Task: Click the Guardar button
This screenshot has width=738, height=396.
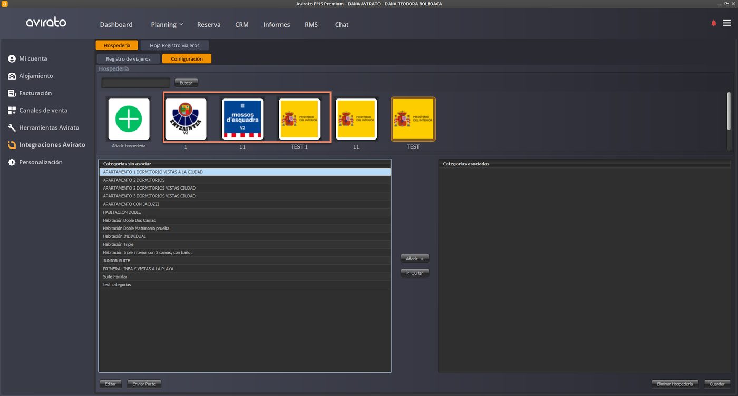Action: click(717, 384)
